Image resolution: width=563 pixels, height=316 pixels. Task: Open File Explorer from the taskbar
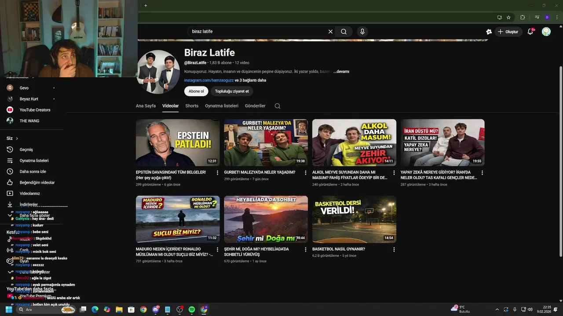click(x=119, y=309)
